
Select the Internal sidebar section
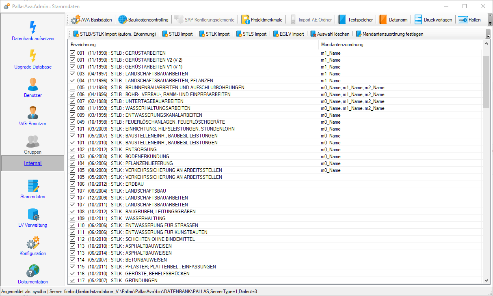[x=33, y=163]
